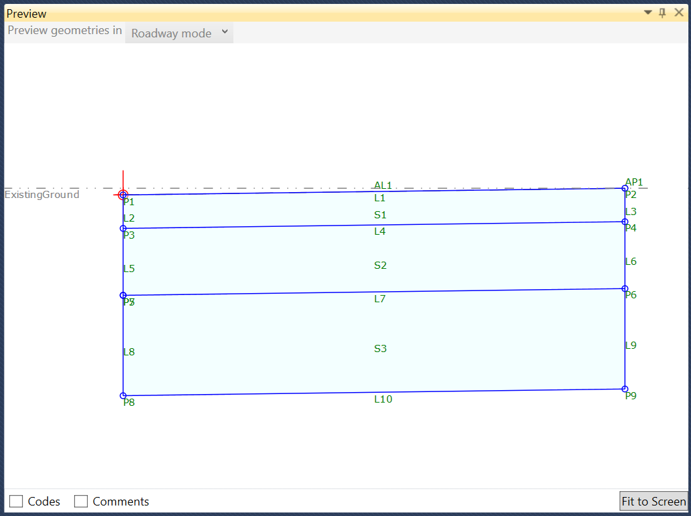Click inside surface S2
Viewport: 691px width, 516px height.
[x=380, y=265]
